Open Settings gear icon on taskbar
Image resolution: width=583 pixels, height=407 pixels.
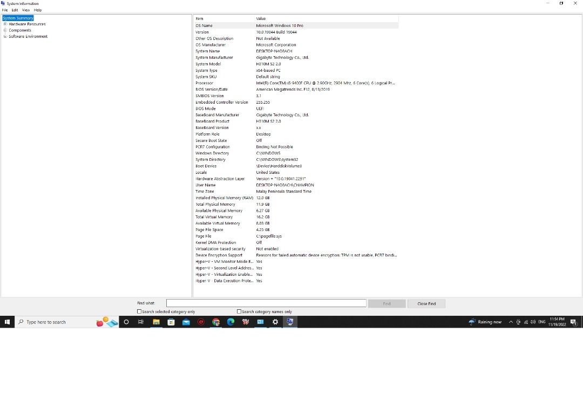(275, 322)
